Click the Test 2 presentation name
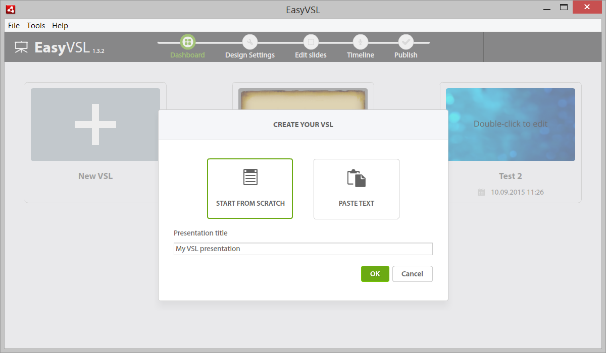Screen dimensions: 606x353 511,176
